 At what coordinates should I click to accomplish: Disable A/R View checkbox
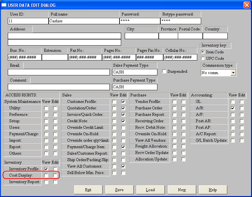pos(233,108)
